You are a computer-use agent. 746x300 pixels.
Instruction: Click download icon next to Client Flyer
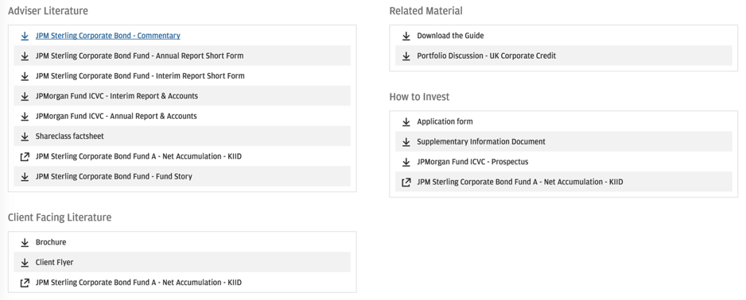(25, 263)
